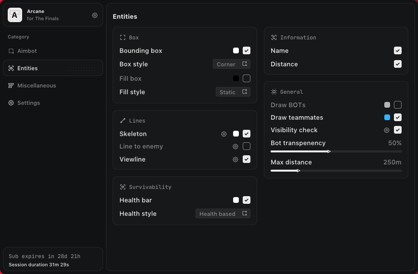Click the gear icon beside Skeleton
Screen dimensions: 418x274
click(224, 134)
